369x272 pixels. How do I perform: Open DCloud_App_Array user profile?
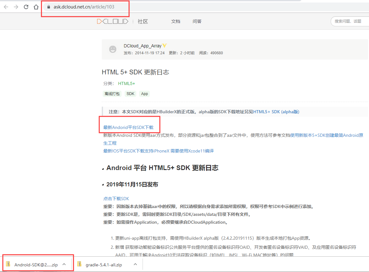point(143,46)
